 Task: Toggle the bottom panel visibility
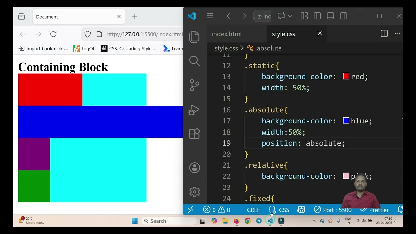331,16
